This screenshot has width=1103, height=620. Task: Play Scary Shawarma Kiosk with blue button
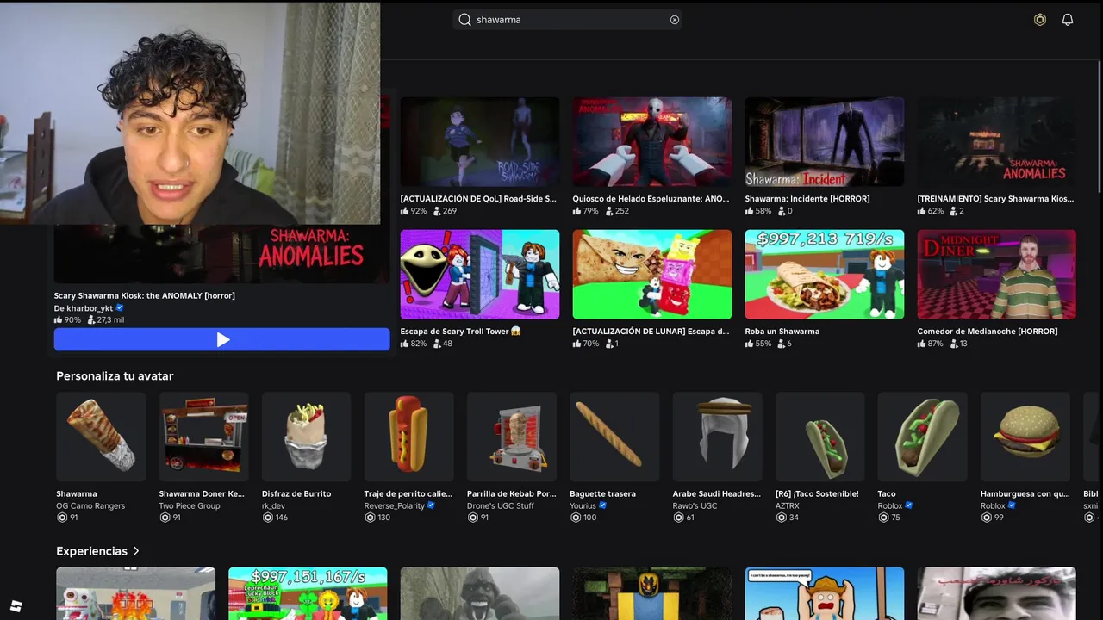pos(221,339)
